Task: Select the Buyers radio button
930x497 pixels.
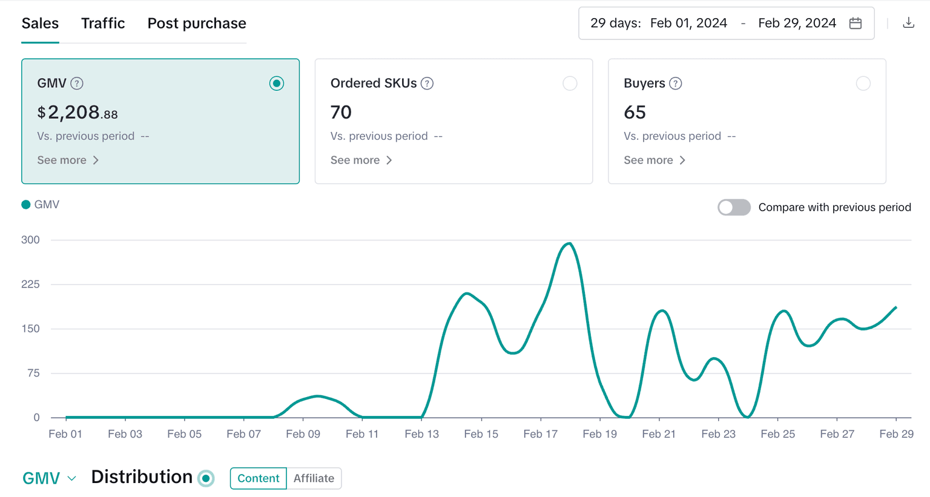Action: click(863, 84)
